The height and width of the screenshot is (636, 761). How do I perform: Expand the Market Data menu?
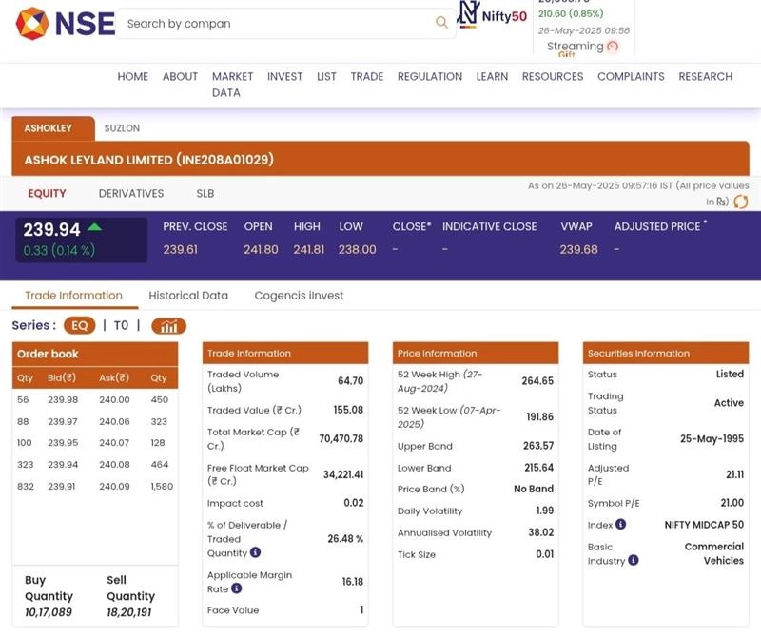tap(232, 84)
